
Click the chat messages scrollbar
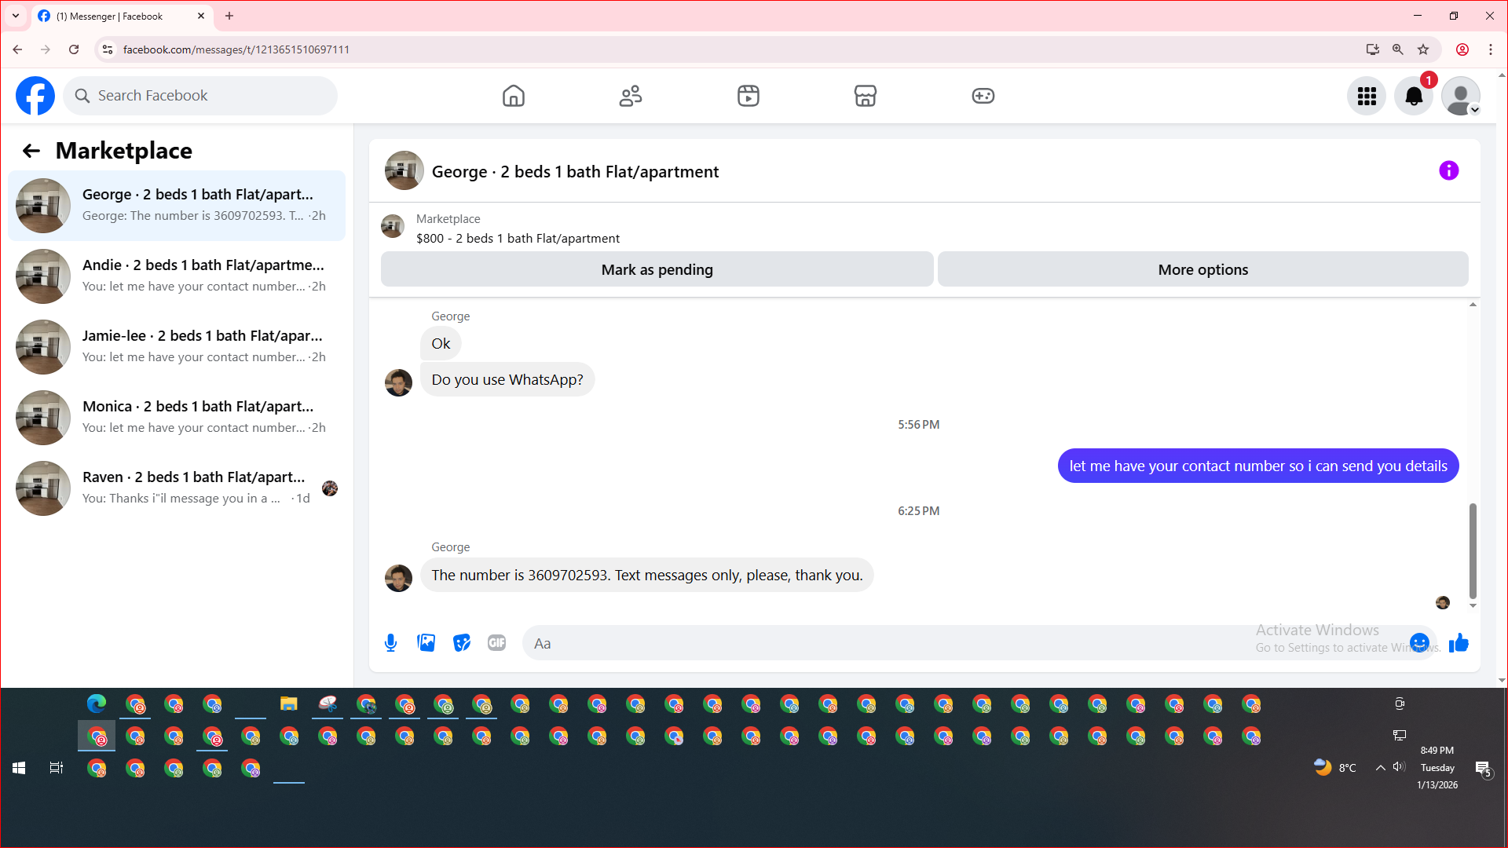click(x=1473, y=550)
